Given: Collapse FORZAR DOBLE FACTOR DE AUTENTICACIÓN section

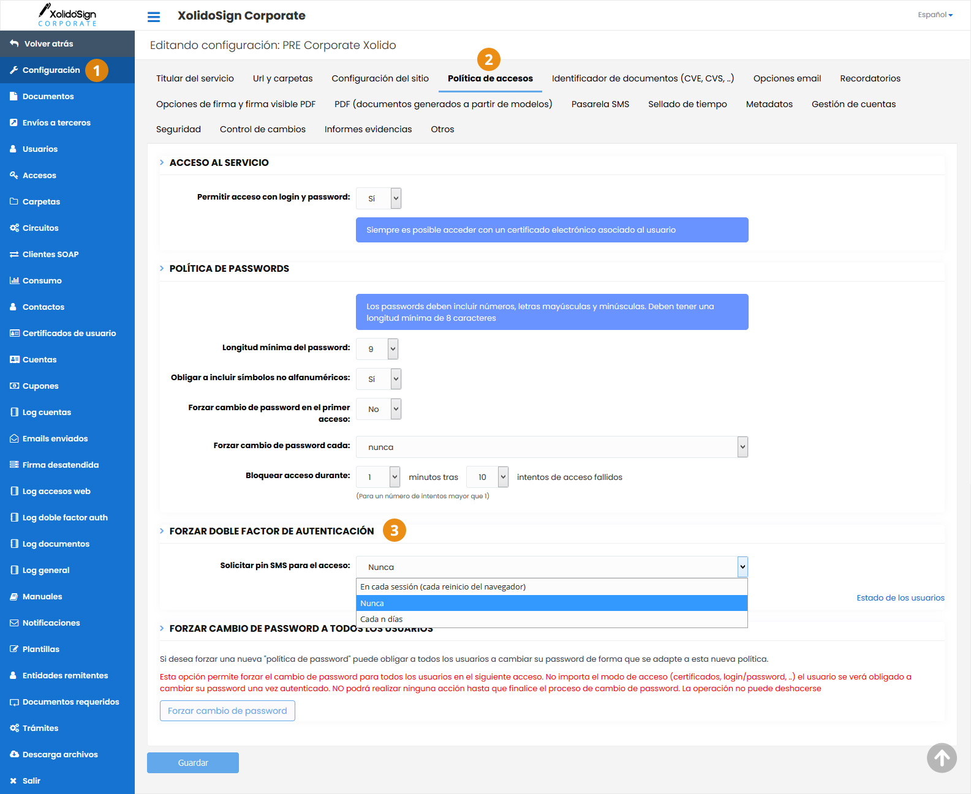Looking at the screenshot, I should (162, 531).
